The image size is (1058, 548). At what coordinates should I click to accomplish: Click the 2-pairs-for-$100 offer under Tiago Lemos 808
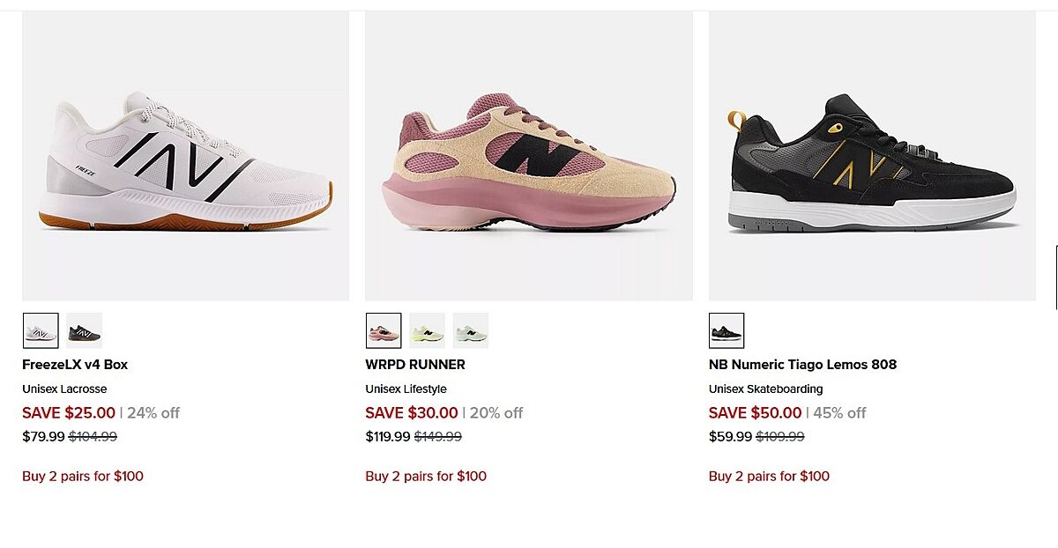(769, 477)
